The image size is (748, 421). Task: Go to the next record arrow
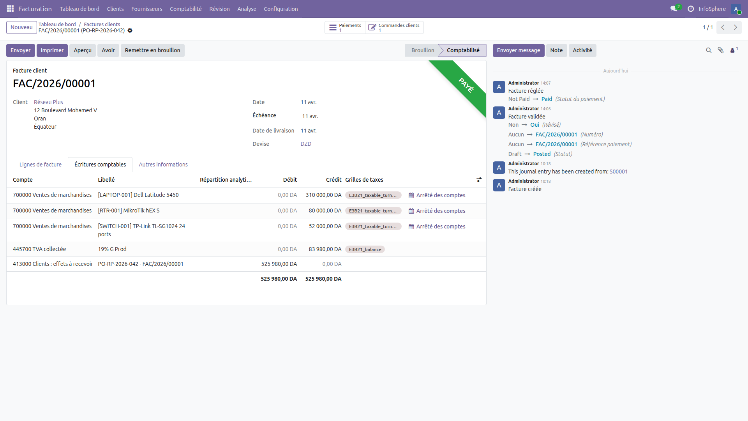pos(735,27)
